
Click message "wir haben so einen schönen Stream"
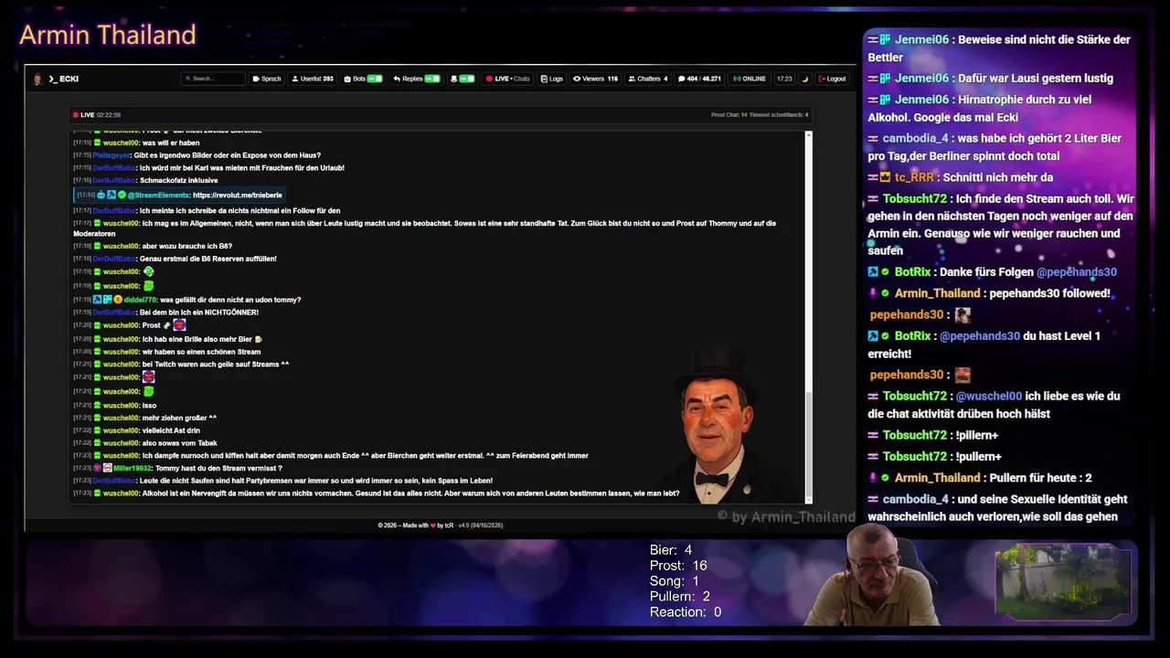201,352
